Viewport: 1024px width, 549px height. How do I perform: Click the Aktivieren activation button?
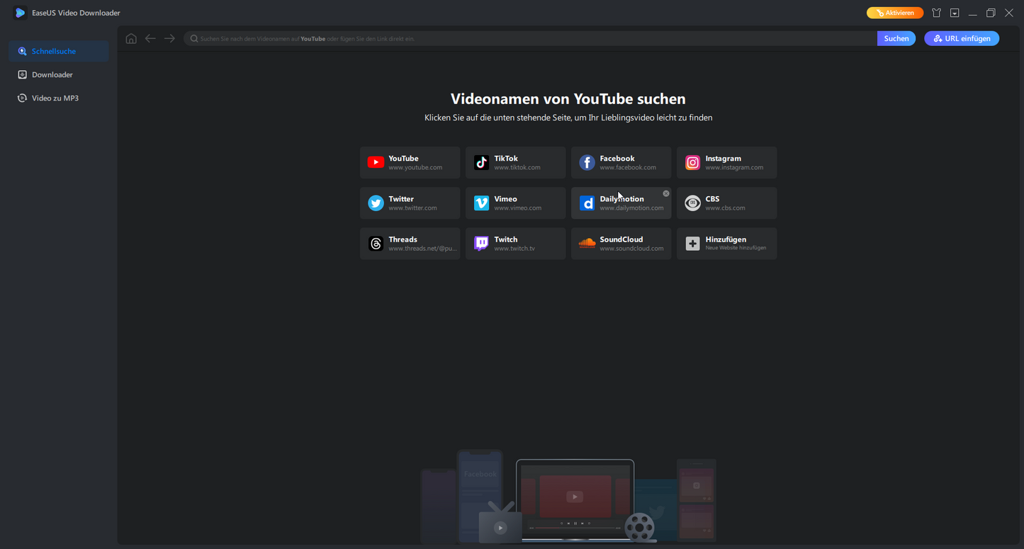895,13
